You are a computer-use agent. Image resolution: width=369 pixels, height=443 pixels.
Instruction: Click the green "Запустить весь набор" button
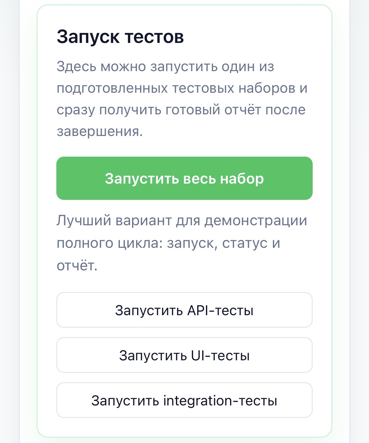coord(184,178)
